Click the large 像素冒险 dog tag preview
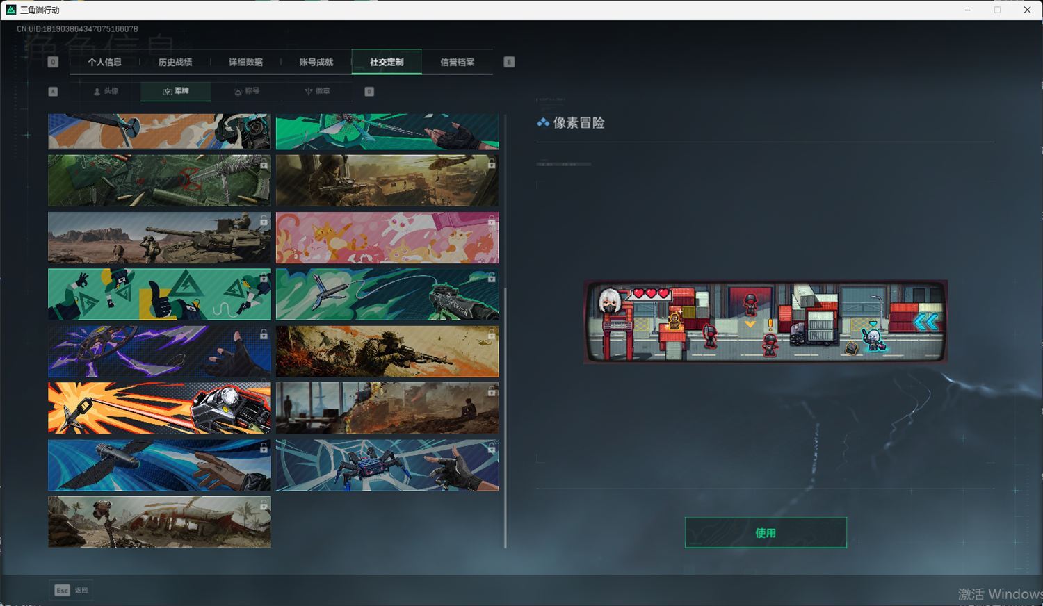 point(765,321)
